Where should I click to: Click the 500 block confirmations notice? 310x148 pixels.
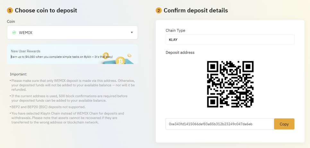69,98
